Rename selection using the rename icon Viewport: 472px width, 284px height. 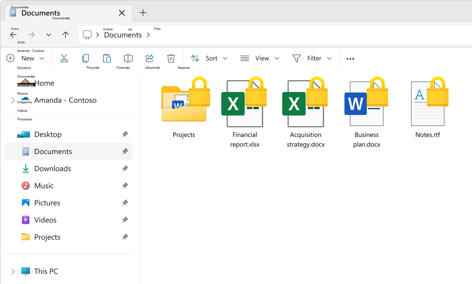coord(128,58)
